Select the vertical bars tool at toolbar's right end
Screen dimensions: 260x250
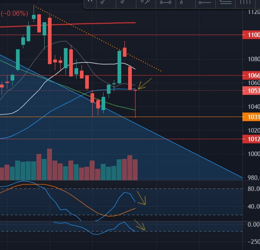pyautogui.click(x=246, y=2)
